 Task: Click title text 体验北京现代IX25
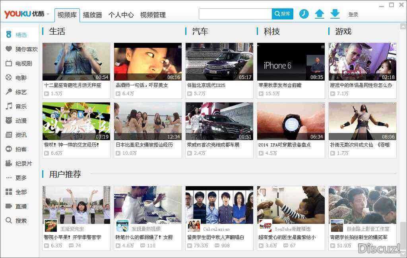[x=206, y=85]
